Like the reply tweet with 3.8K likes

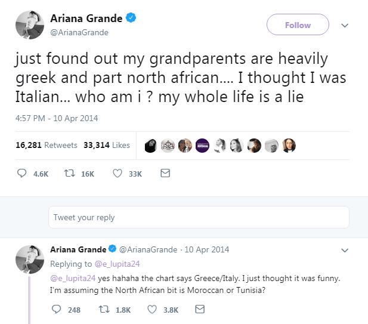pyautogui.click(x=152, y=310)
